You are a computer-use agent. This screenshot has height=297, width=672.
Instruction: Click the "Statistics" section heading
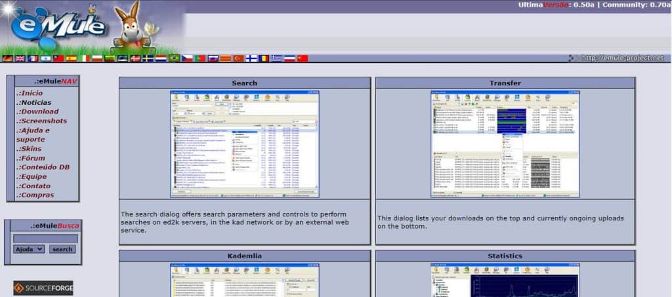(505, 256)
